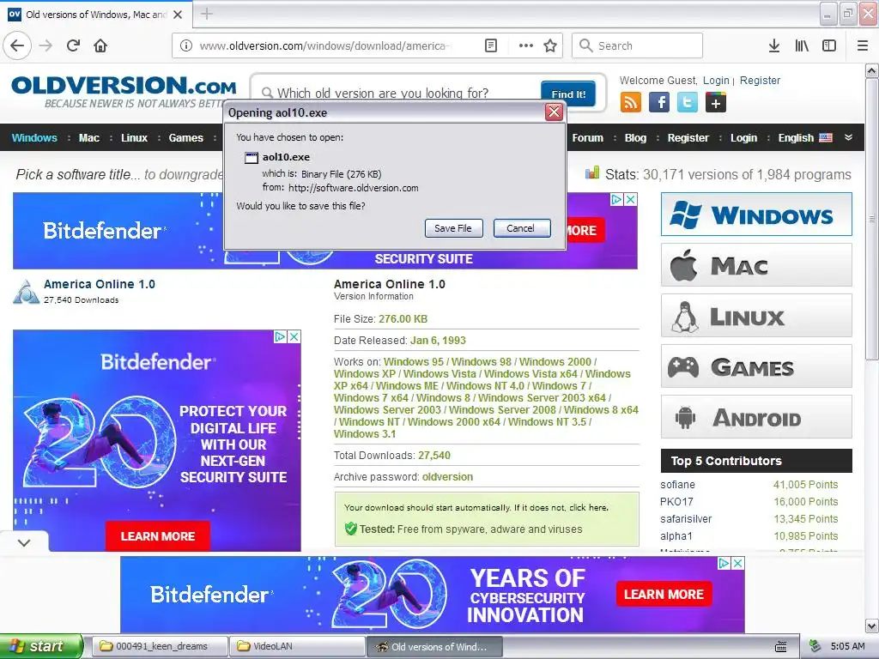This screenshot has width=879, height=659.
Task: Click the address bar URL
Action: (x=325, y=45)
